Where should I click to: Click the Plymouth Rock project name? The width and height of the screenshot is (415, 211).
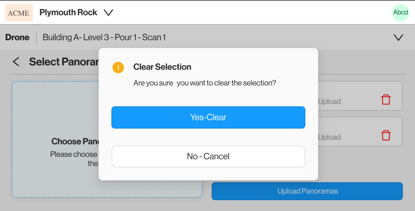click(x=68, y=13)
